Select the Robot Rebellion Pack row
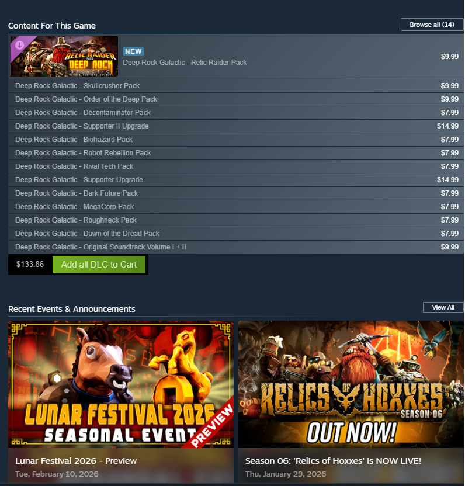The image size is (465, 486). pyautogui.click(x=236, y=153)
